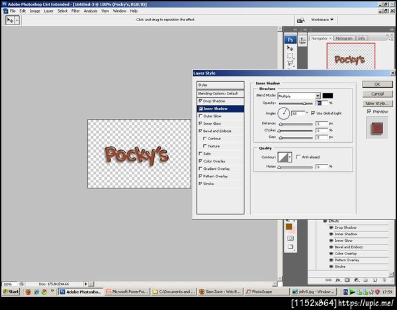The width and height of the screenshot is (397, 310).
Task: Enable the Texture sub-option checkbox
Action: (x=205, y=146)
